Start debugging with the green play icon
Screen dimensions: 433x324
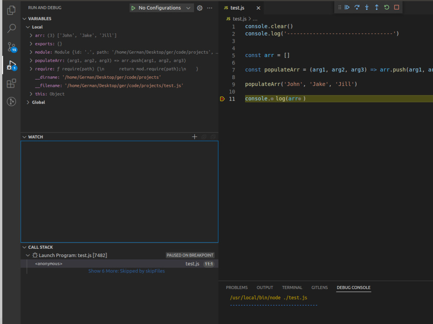click(x=133, y=8)
